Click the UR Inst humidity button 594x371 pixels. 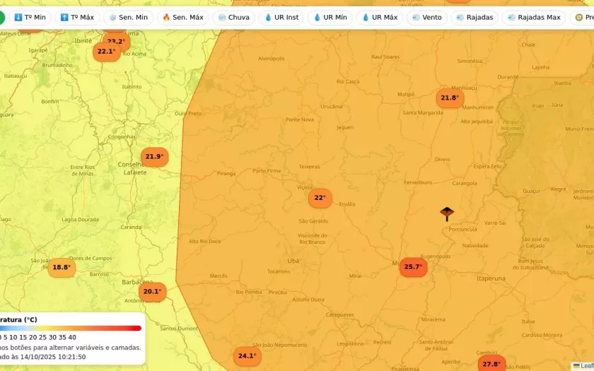pyautogui.click(x=281, y=17)
